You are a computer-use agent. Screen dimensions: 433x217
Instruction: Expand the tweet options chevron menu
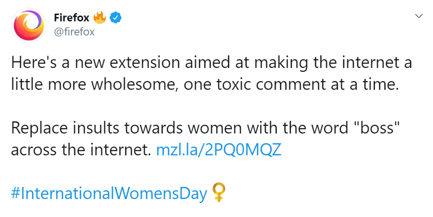click(x=419, y=17)
